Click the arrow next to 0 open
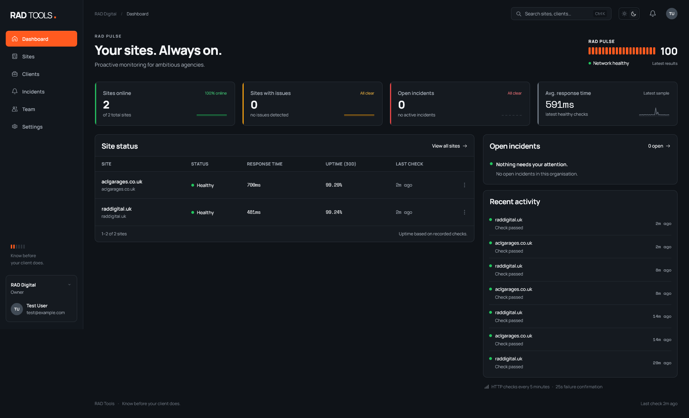The width and height of the screenshot is (689, 418). 668,146
